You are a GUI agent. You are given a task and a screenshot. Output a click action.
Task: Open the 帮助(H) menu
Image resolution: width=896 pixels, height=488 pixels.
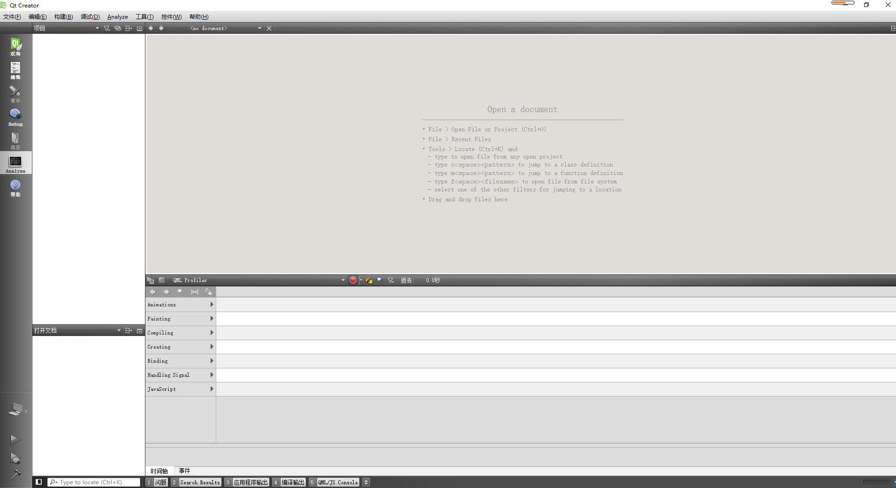pyautogui.click(x=199, y=17)
